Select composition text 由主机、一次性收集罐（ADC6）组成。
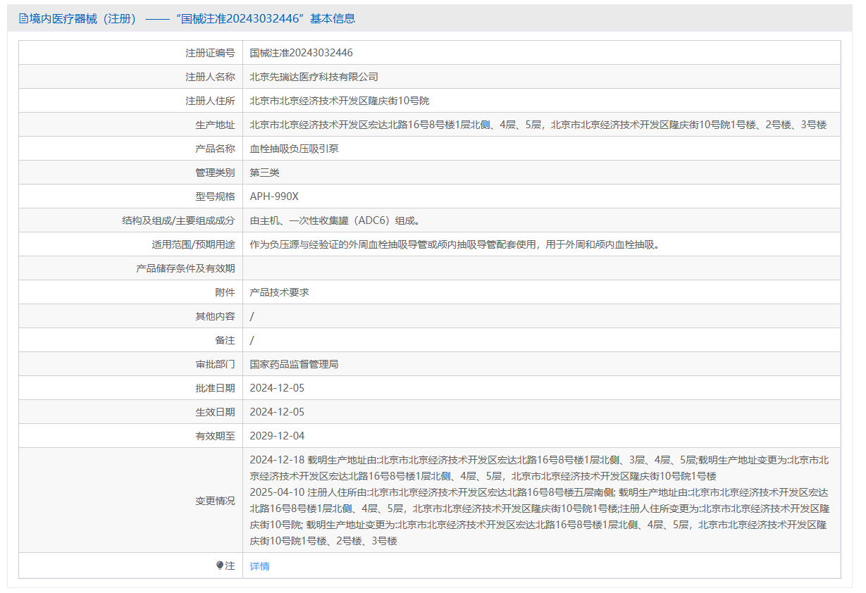The image size is (866, 593). pos(337,220)
